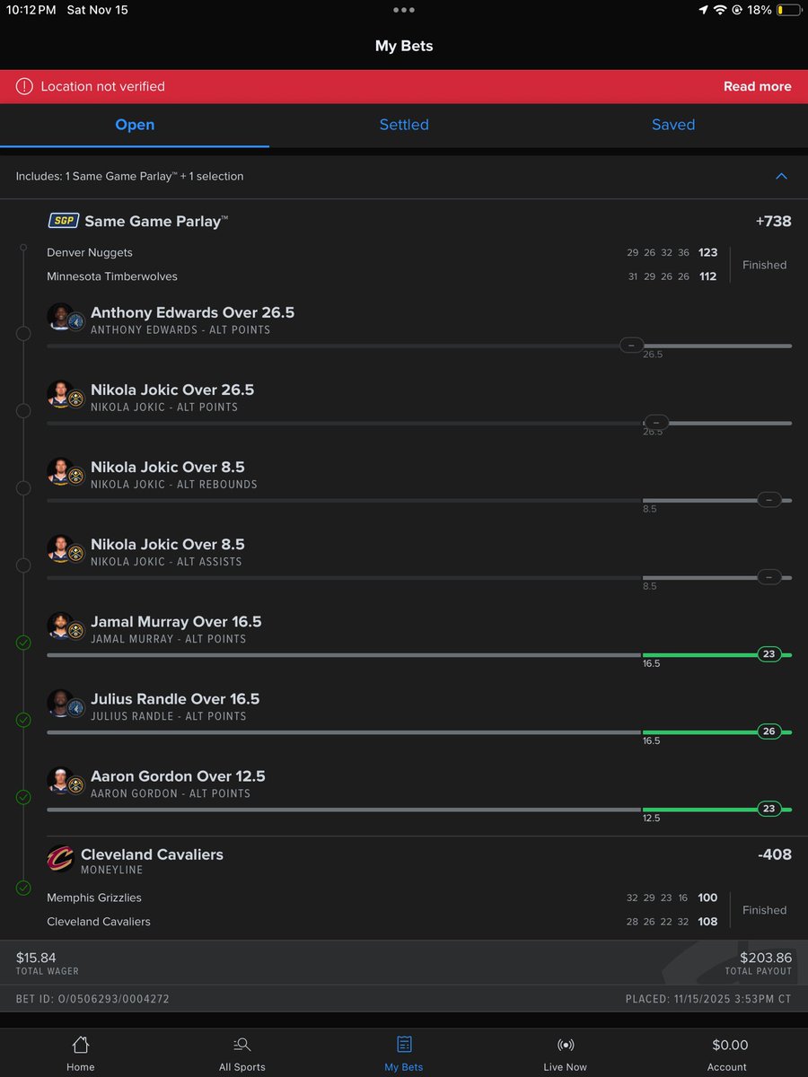Tap Julius Randle player avatar

[66, 704]
